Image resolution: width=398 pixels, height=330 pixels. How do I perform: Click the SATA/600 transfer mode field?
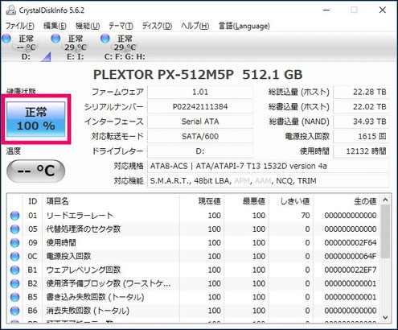point(200,136)
